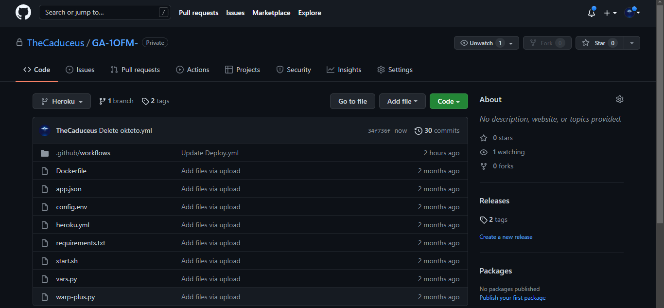Switch to the Projects tab
The height and width of the screenshot is (308, 664).
[243, 70]
